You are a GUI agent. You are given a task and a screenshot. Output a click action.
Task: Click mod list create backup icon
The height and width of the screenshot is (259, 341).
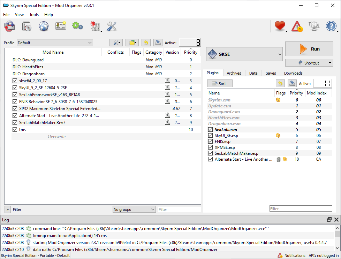158,43
